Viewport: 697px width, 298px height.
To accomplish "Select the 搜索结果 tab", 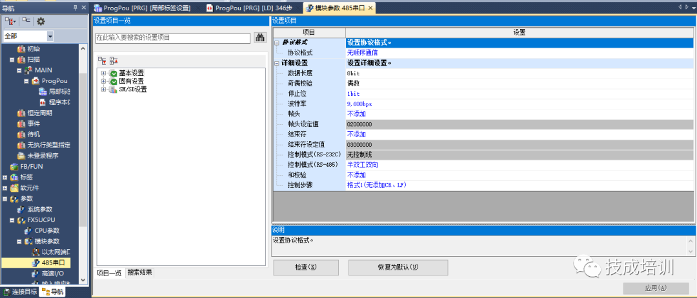I will pyautogui.click(x=139, y=272).
